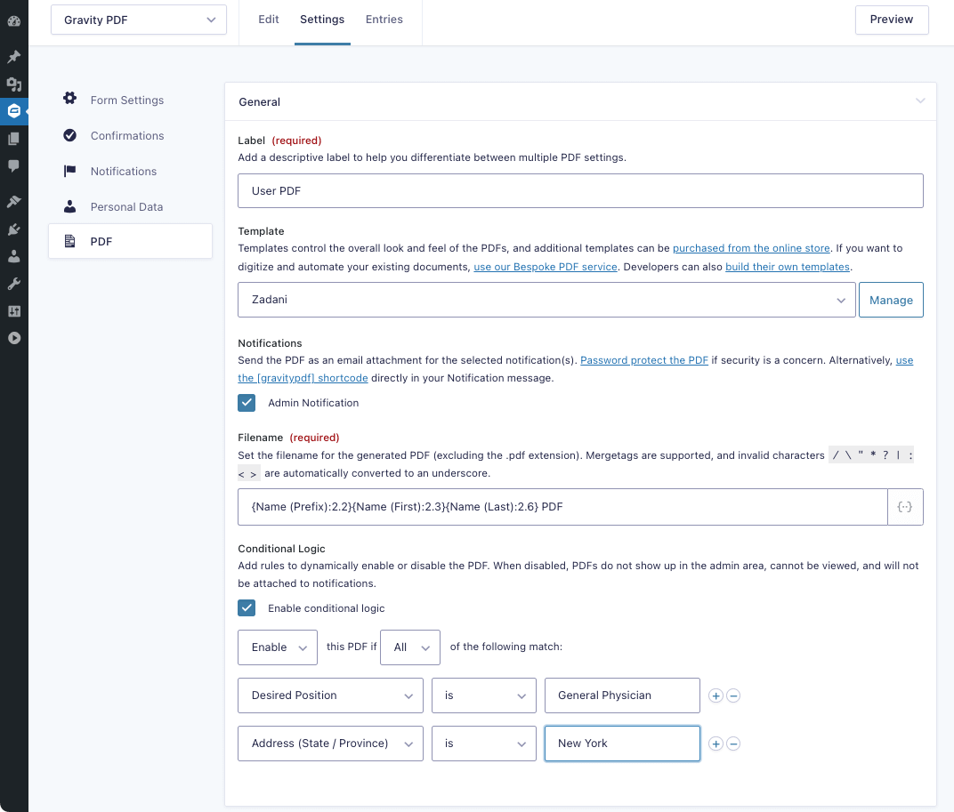
Task: Open the Gravity PDF form switcher dropdown
Action: click(x=139, y=20)
